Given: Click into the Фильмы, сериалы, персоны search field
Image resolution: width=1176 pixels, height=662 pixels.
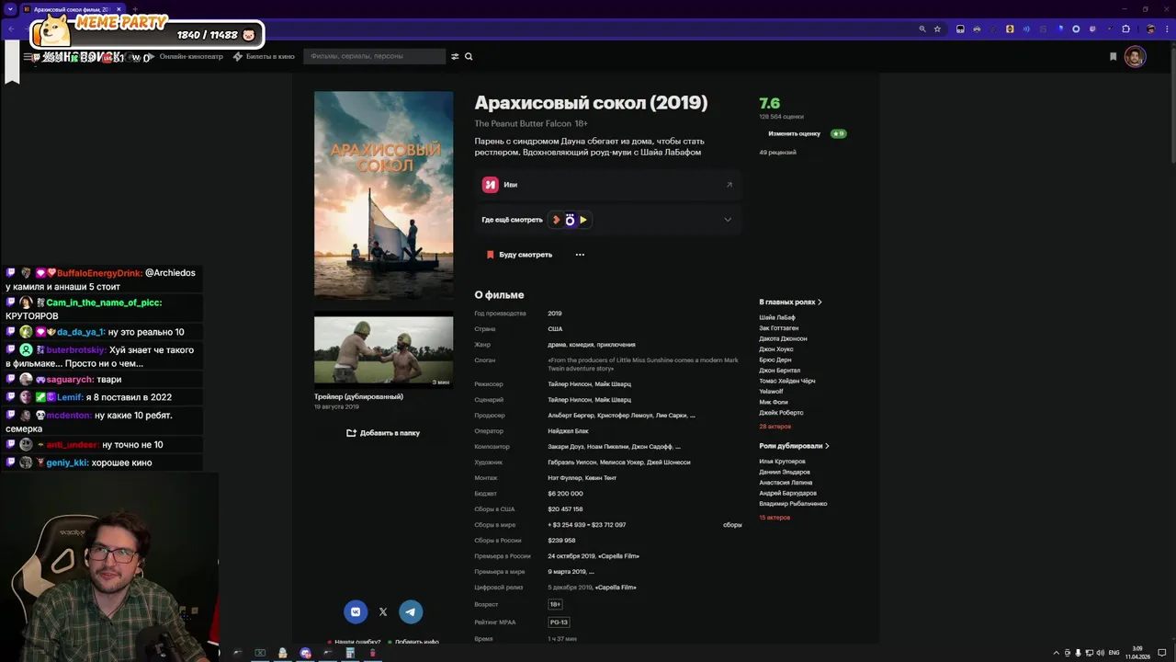Looking at the screenshot, I should coord(375,56).
